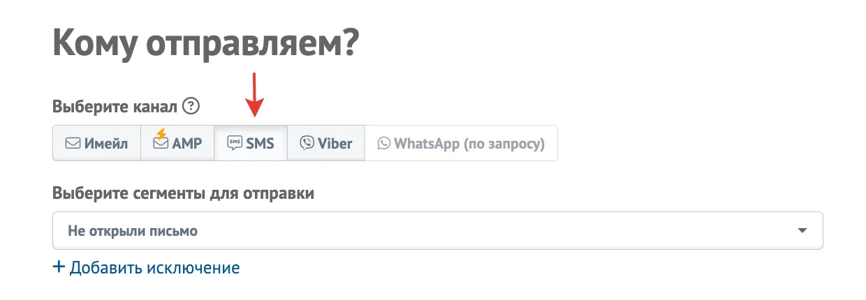Click the SMS speech bubble icon

tap(235, 144)
